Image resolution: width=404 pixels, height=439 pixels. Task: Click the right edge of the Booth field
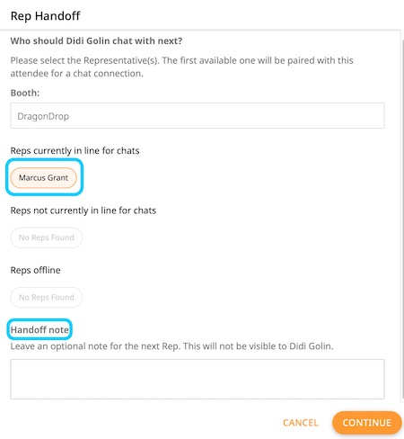point(380,116)
